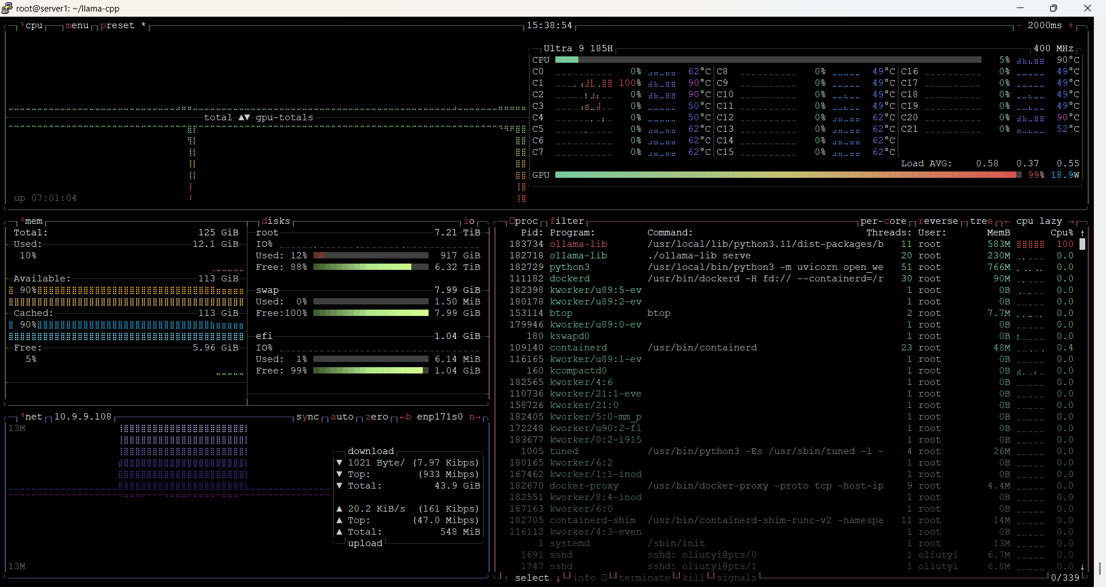Toggle per-core CPU usage in proc box
Image resolution: width=1106 pixels, height=587 pixels.
[x=883, y=221]
